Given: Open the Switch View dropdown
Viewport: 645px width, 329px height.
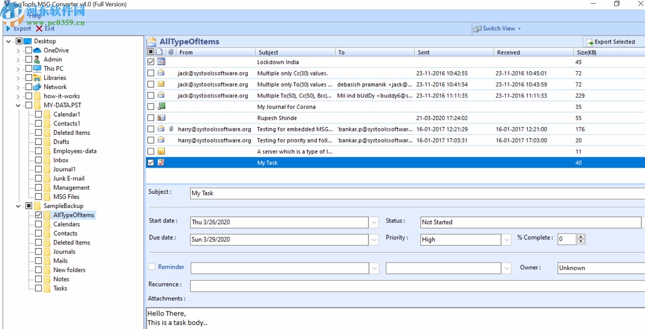Looking at the screenshot, I should [x=515, y=29].
